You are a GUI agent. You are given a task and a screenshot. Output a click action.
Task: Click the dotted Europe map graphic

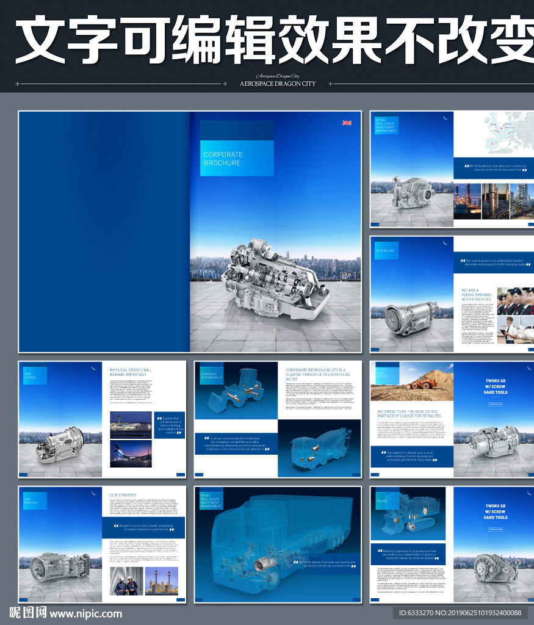pos(509,132)
